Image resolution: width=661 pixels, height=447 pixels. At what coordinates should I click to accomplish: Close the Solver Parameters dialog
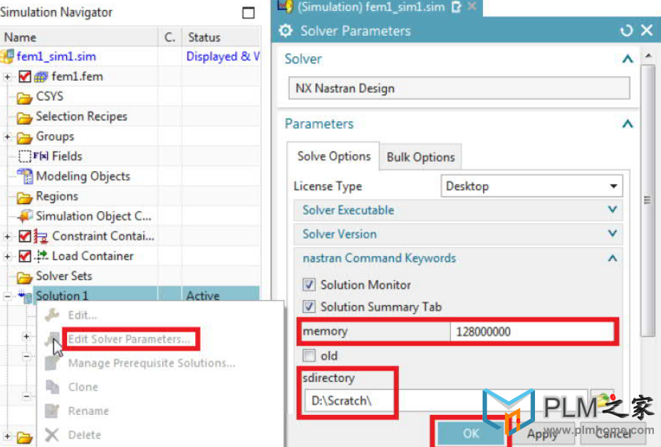pyautogui.click(x=647, y=31)
